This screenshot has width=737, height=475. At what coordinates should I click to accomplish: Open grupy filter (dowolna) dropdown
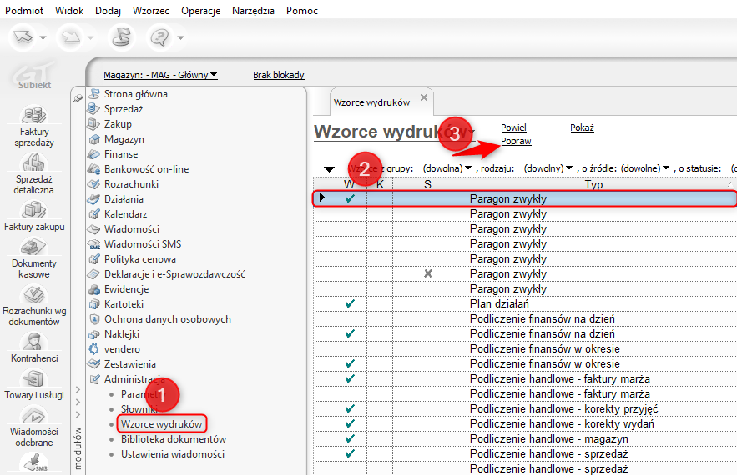coord(447,168)
